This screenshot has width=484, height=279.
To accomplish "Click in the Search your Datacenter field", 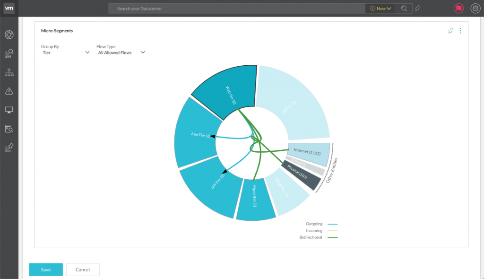I will (x=236, y=9).
